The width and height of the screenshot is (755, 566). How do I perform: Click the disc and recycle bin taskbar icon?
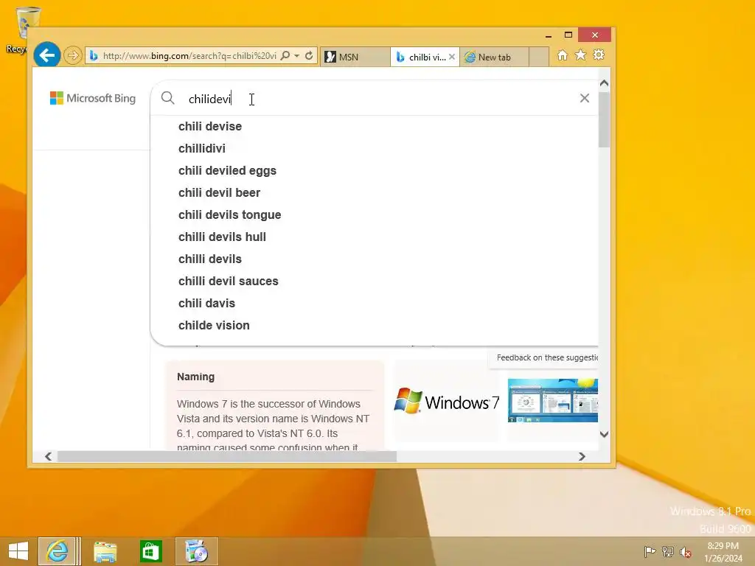196,551
